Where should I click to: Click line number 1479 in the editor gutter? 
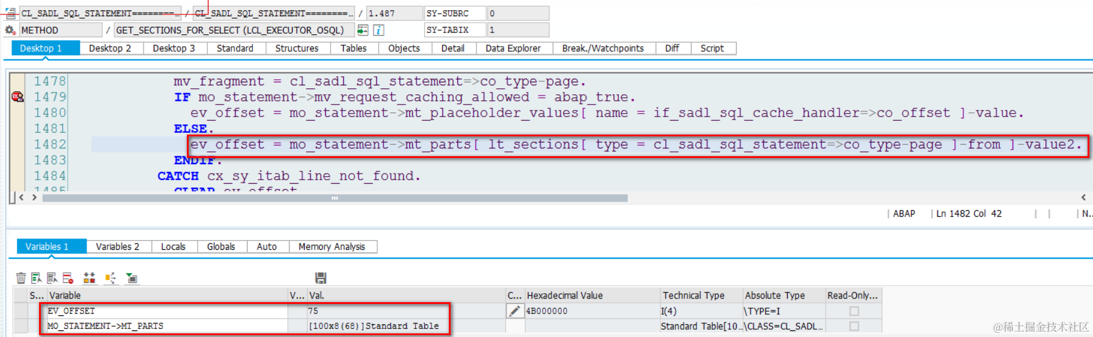pyautogui.click(x=50, y=97)
